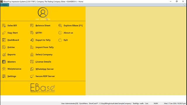Click the Settings sliders icon
The image size is (187, 105).
pyautogui.click(x=4, y=76)
